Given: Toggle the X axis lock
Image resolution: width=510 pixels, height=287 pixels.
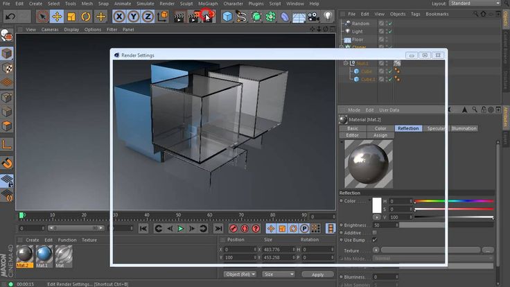Looking at the screenshot, I should point(120,16).
